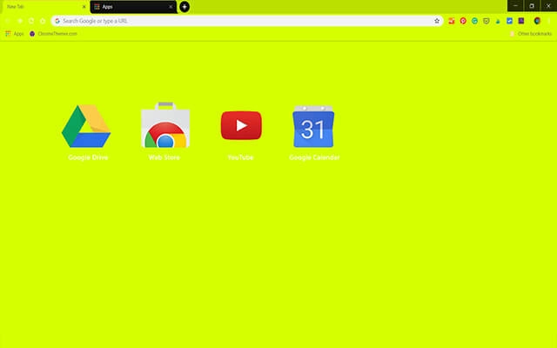Image resolution: width=557 pixels, height=348 pixels.
Task: Close the New Tab tab
Action: click(x=84, y=7)
